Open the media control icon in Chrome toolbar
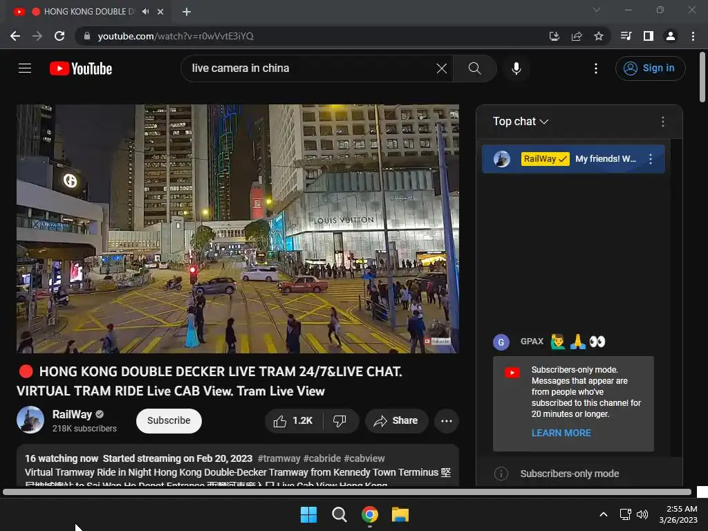The height and width of the screenshot is (531, 708). [x=626, y=36]
